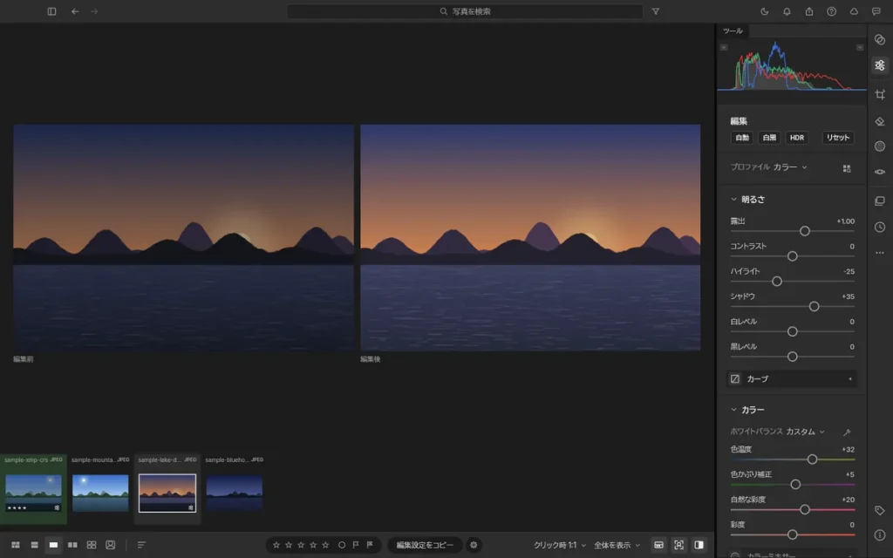893x558 pixels.
Task: Select the ツール tab
Action: tap(733, 31)
